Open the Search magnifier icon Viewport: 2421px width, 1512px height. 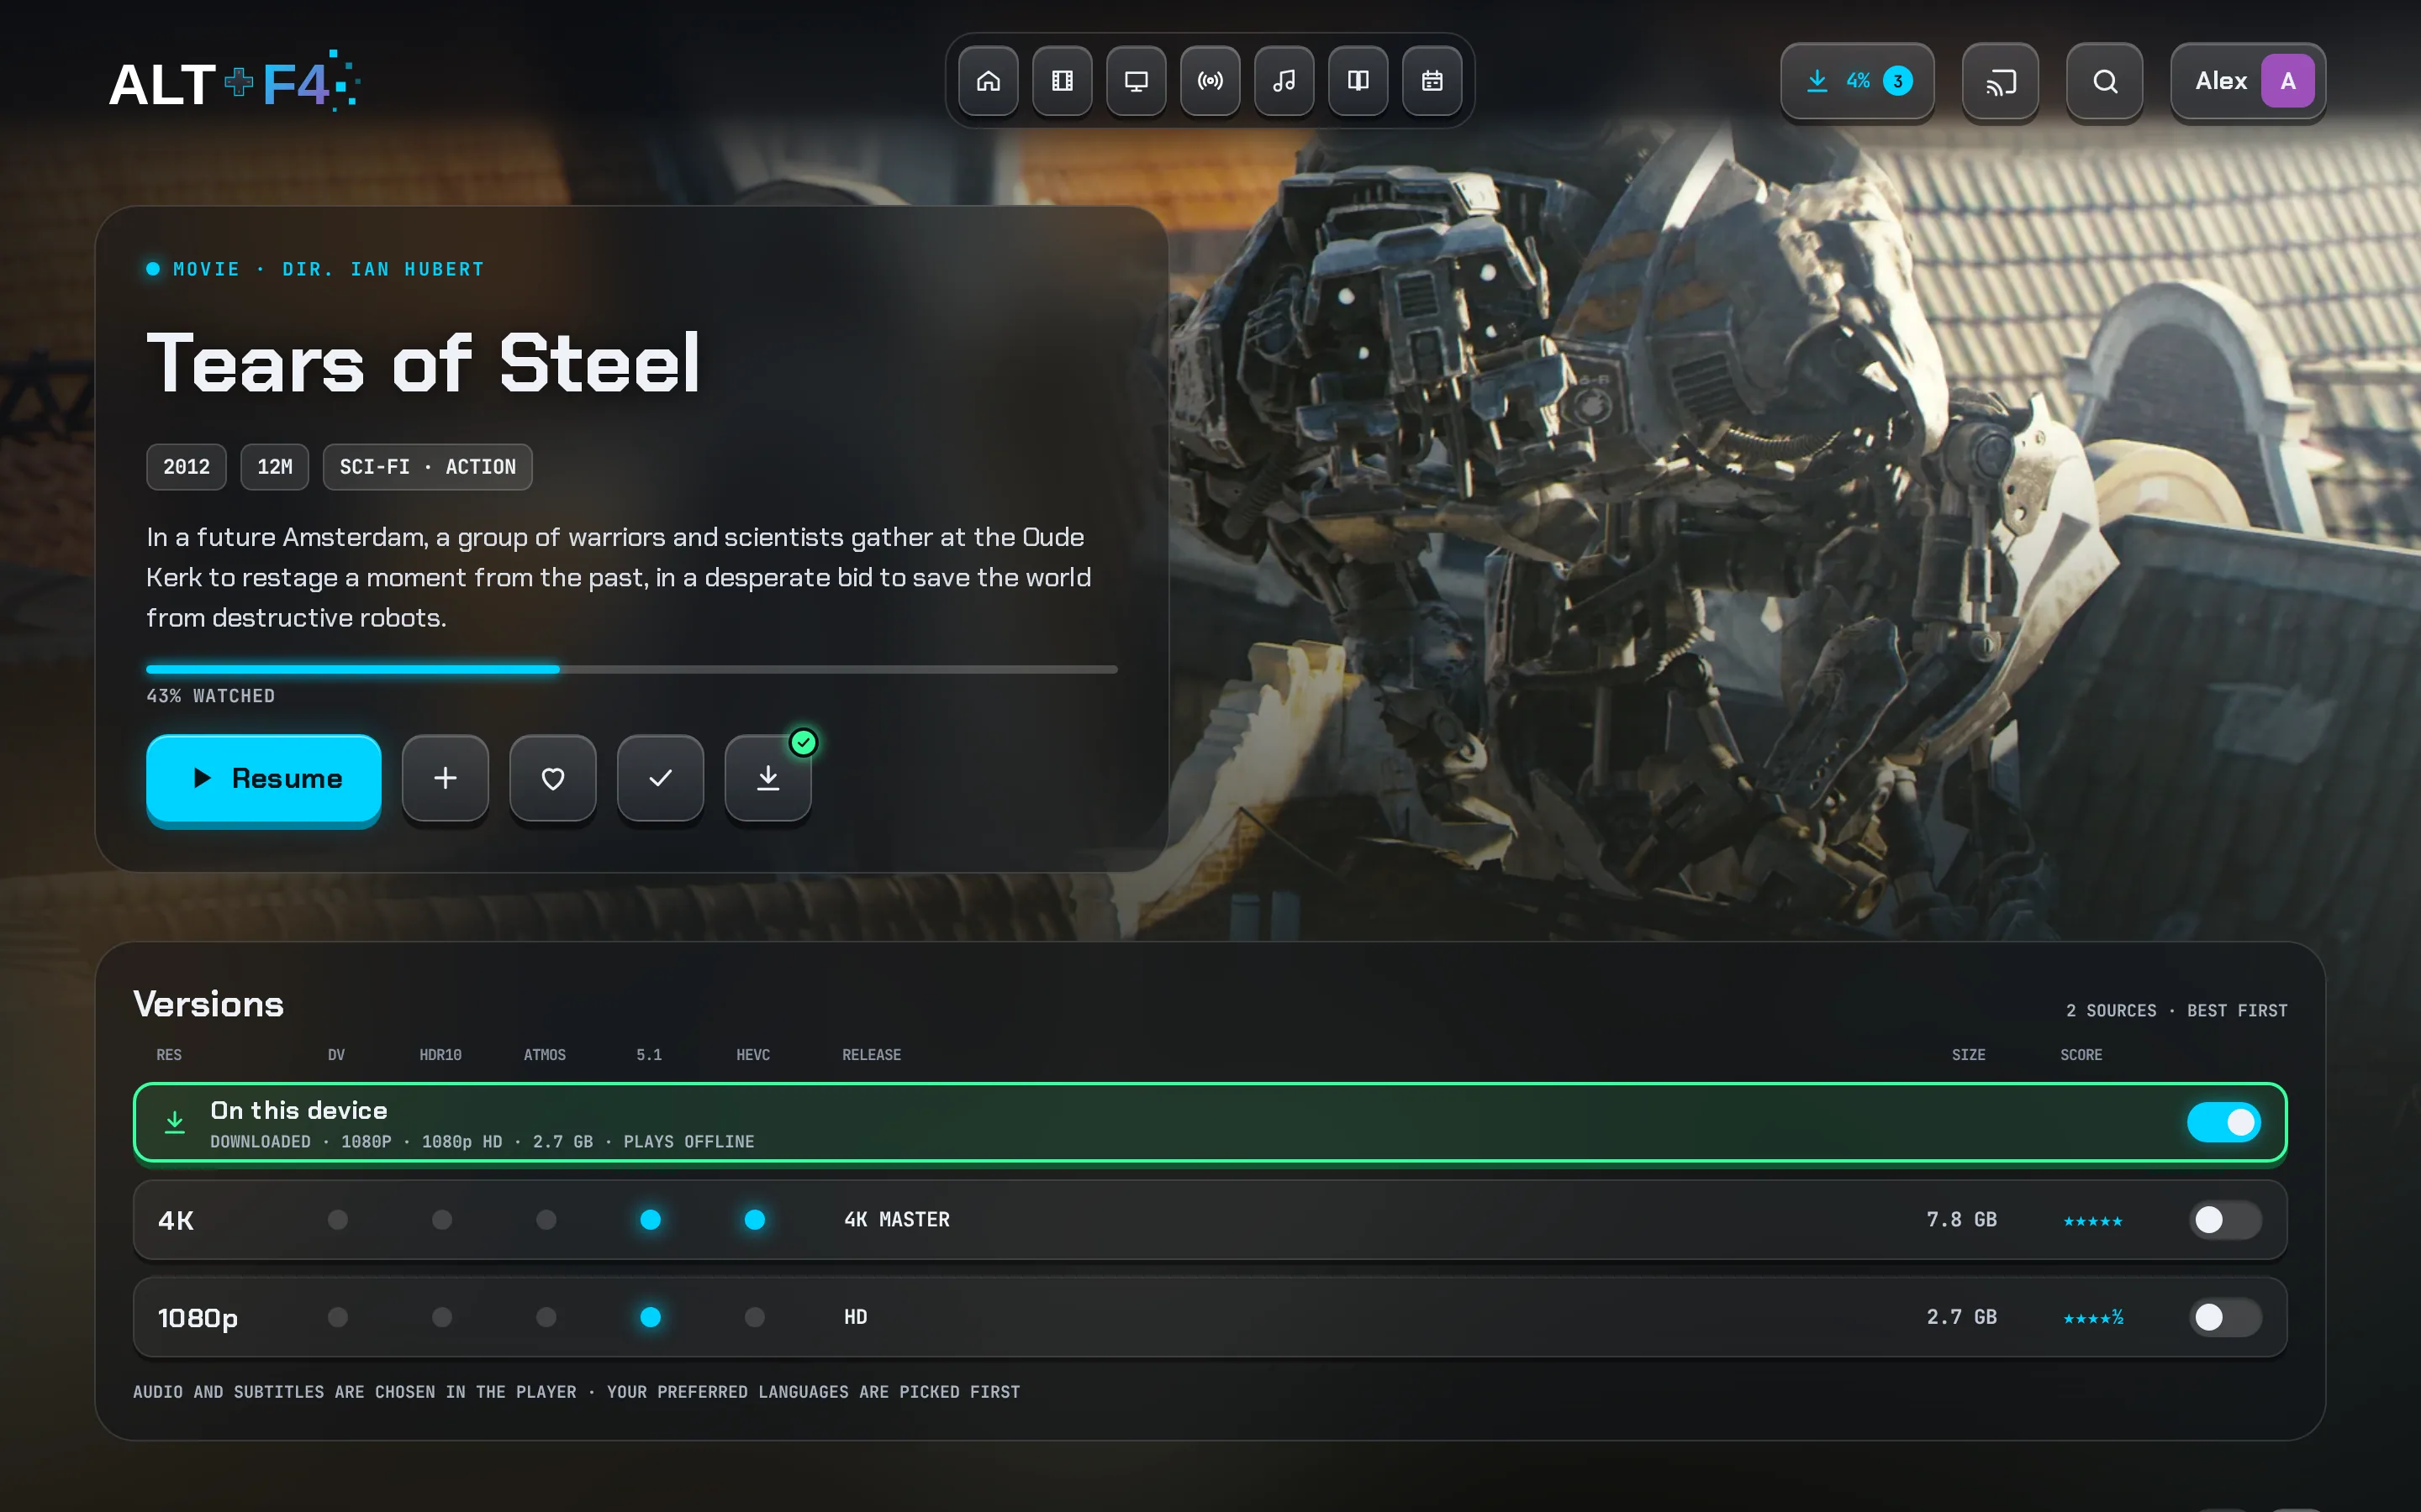click(x=2104, y=81)
